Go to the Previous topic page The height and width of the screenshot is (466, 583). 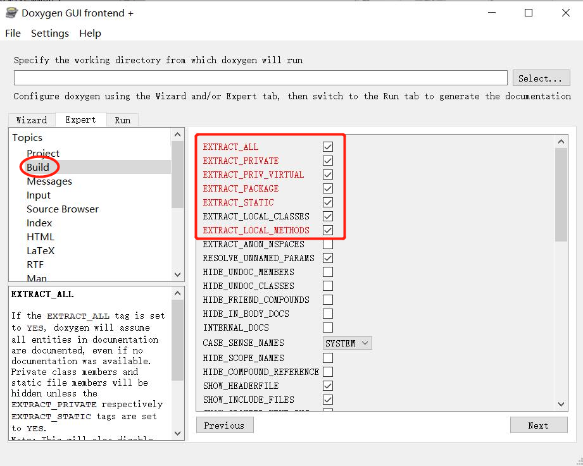(x=225, y=425)
